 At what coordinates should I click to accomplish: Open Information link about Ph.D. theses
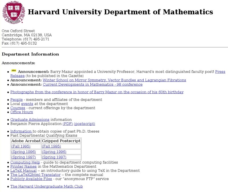21,131
